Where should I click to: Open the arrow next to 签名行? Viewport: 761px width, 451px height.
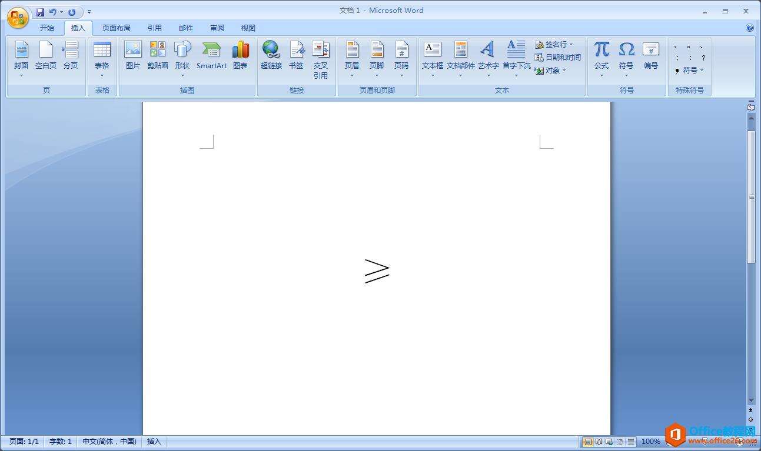571,45
